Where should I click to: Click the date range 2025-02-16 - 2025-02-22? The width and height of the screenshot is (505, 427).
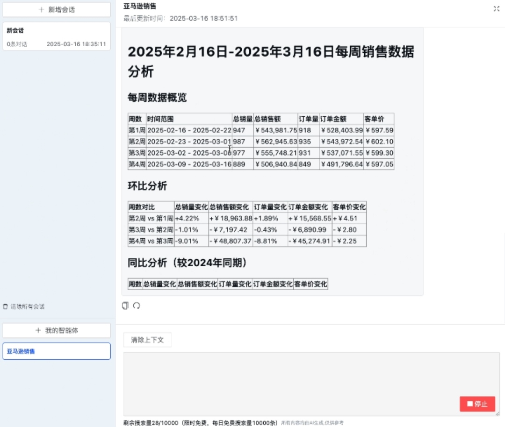(189, 130)
